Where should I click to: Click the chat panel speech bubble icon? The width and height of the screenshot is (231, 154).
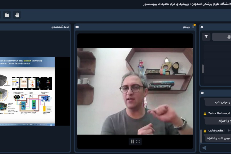click(202, 93)
